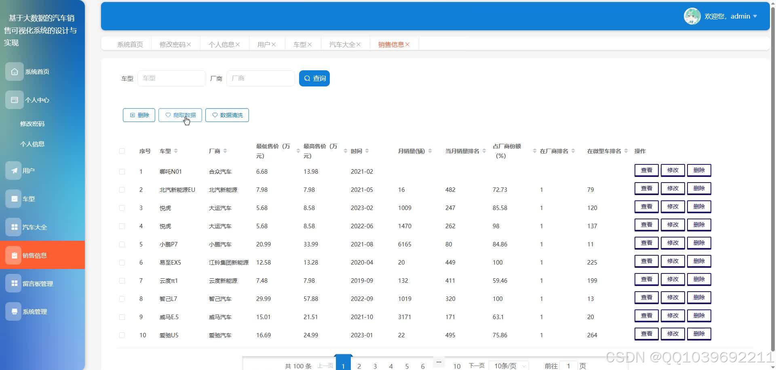
Task: Click the 个人中心 card icon in sidebar
Action: click(x=15, y=100)
